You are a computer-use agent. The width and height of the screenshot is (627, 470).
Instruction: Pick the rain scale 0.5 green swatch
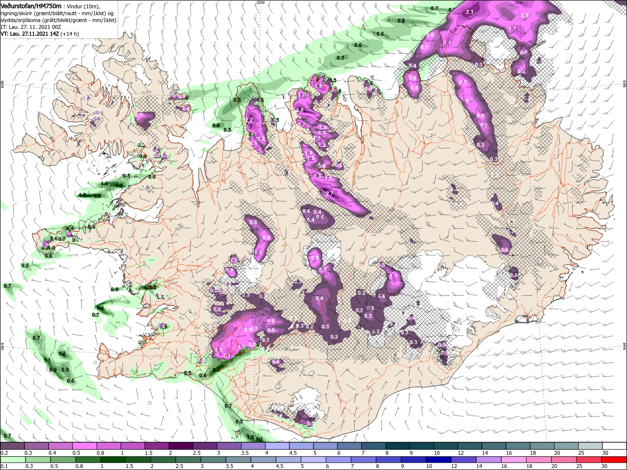pos(63,460)
